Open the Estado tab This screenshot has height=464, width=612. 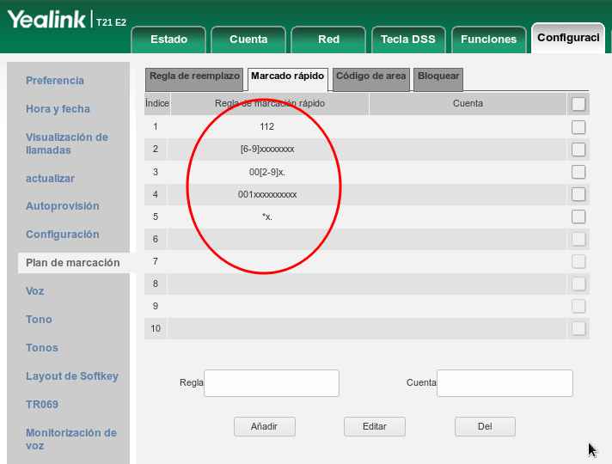click(168, 40)
